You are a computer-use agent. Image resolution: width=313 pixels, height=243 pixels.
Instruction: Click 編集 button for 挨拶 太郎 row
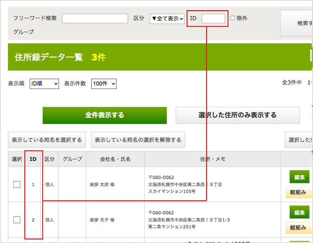click(x=299, y=177)
